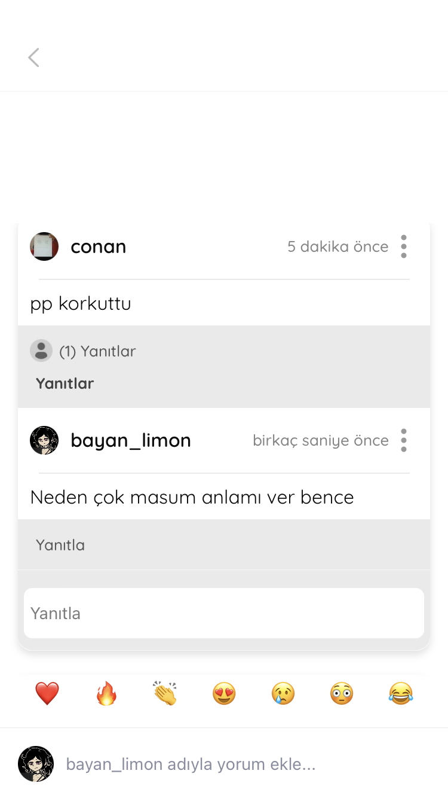Open conan's comment options menu

click(404, 246)
